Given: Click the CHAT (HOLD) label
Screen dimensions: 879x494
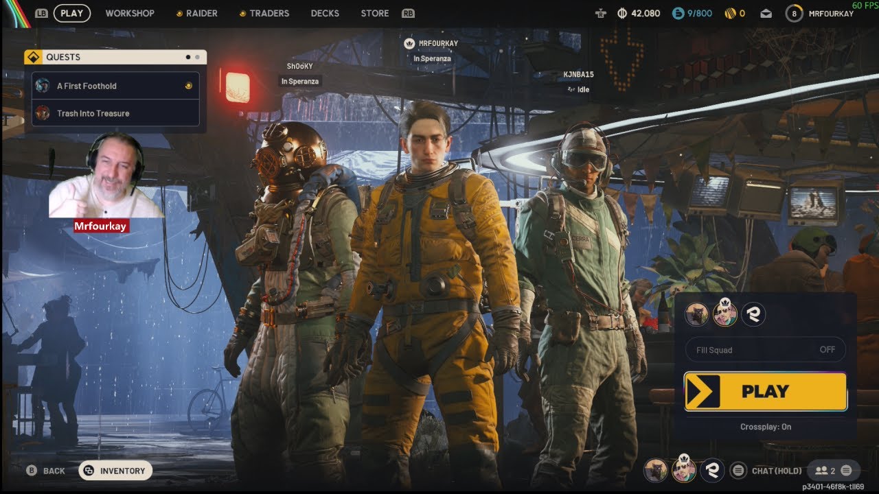Looking at the screenshot, I should 777,471.
